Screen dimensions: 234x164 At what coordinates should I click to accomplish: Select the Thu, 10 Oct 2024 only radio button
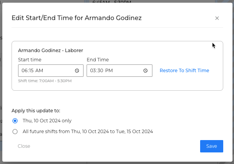[15, 121]
